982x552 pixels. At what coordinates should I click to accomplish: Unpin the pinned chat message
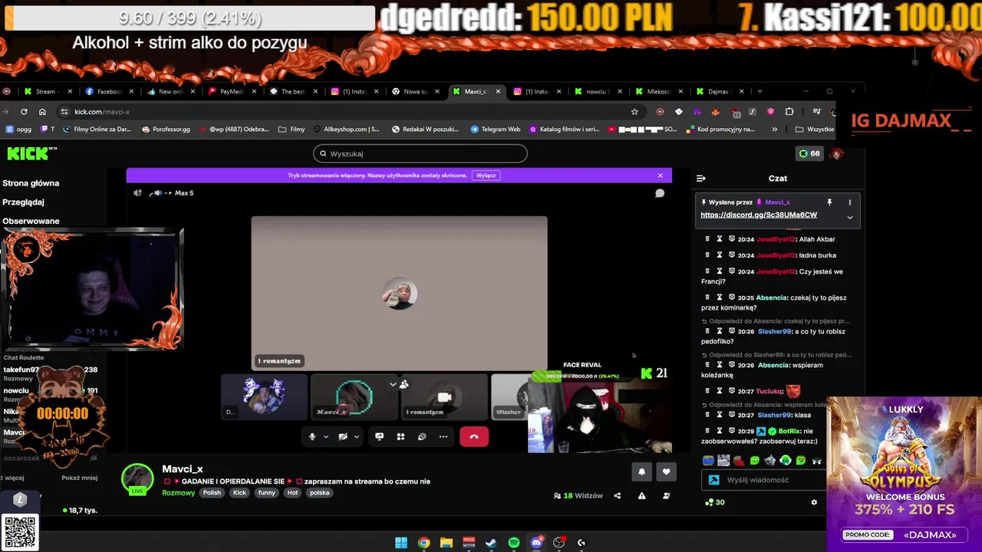(829, 202)
